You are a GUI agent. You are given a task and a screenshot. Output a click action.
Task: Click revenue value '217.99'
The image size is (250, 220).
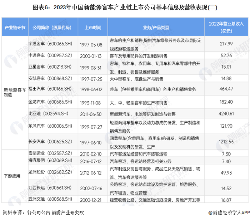coord(226,44)
